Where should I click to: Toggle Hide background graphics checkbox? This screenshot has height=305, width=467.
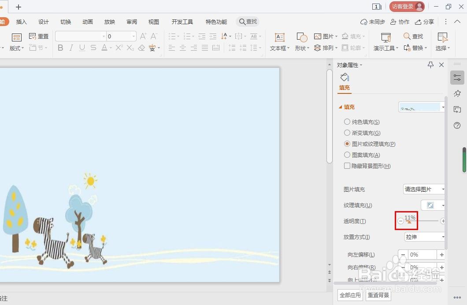pyautogui.click(x=347, y=166)
